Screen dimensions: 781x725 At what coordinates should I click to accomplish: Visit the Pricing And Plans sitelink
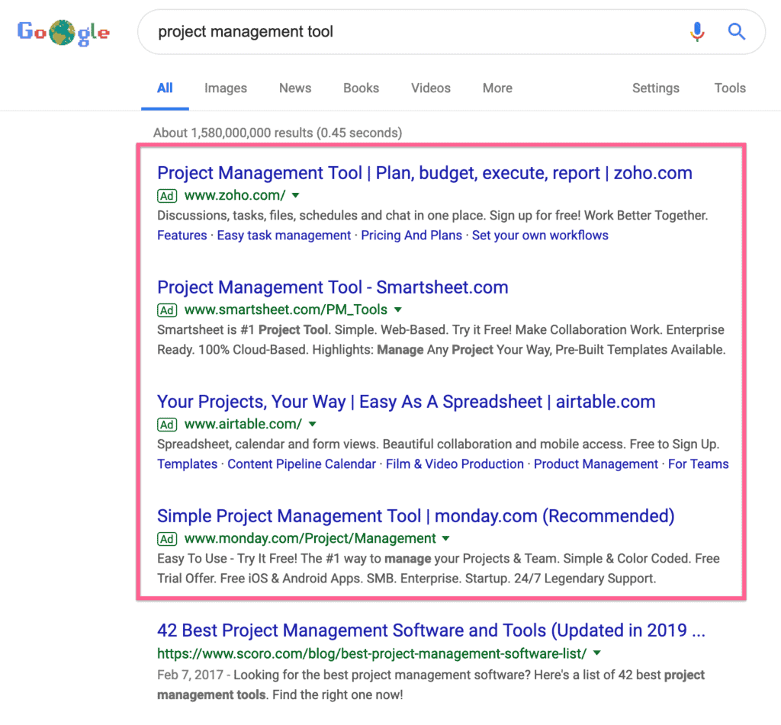[x=411, y=236]
